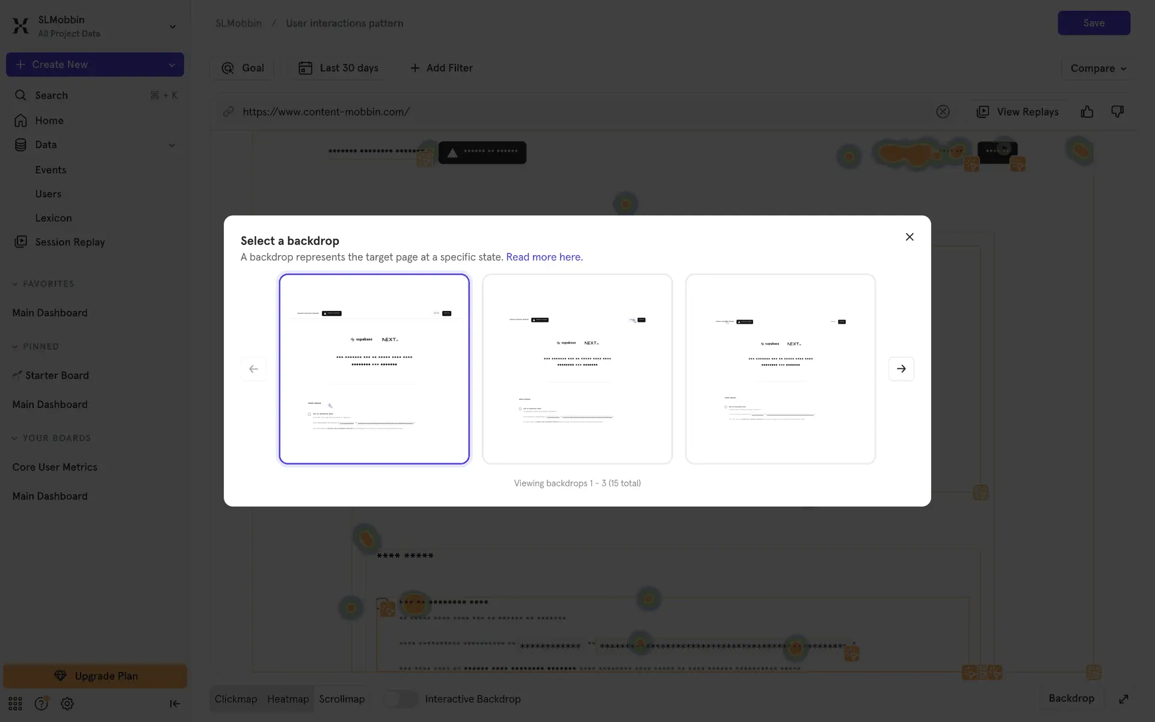The image size is (1155, 722).
Task: Open settings gear in sidebar footer
Action: click(67, 703)
